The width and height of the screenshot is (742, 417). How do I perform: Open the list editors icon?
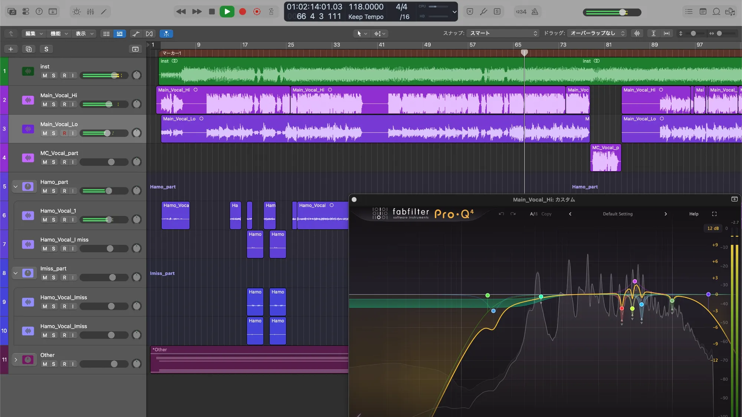[x=689, y=12]
